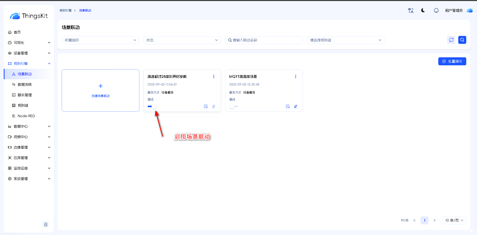Change page size from 10 条/页

[454, 220]
